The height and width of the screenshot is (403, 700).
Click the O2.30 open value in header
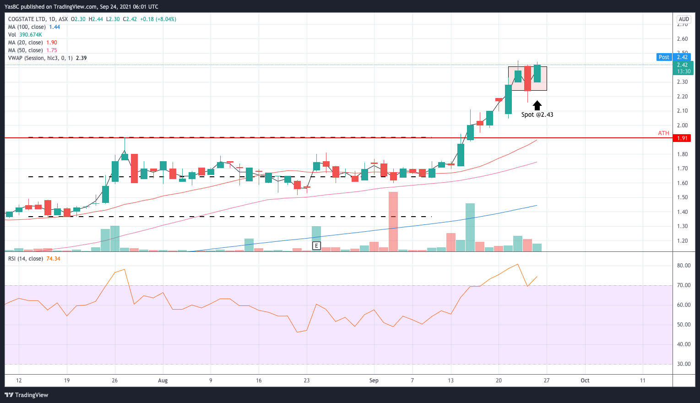point(79,19)
